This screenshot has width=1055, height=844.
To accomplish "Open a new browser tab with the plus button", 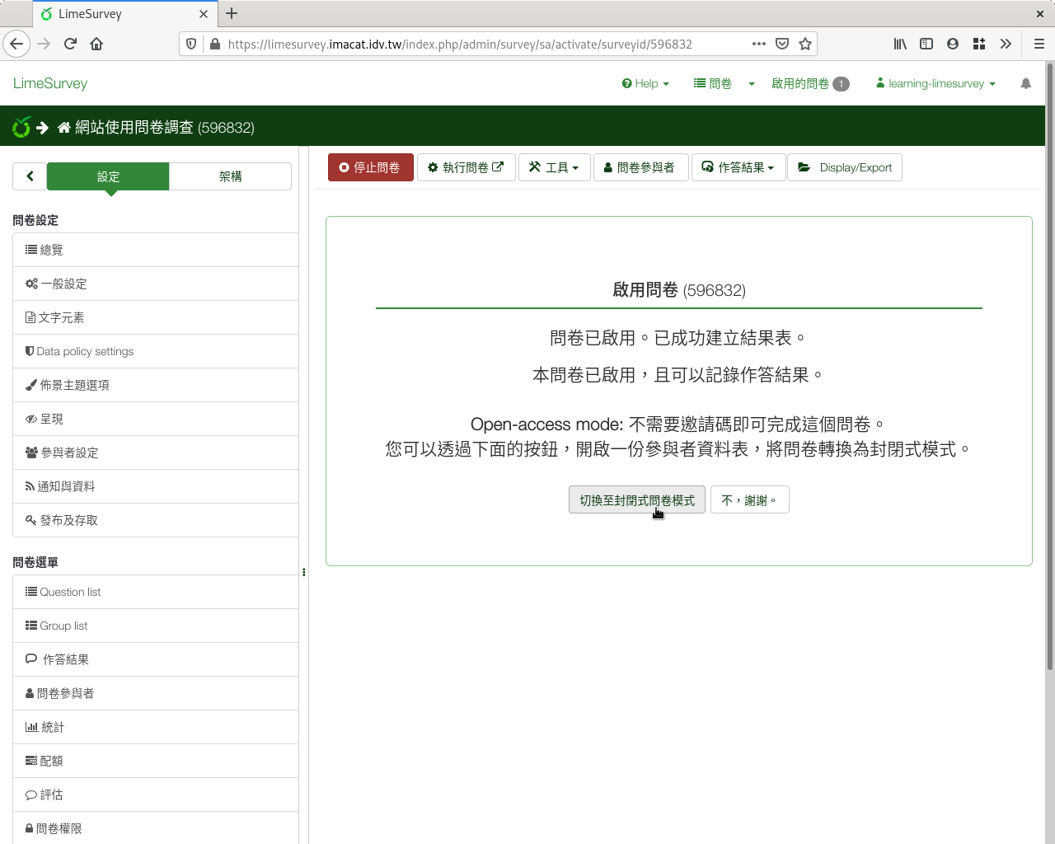I will pos(232,13).
